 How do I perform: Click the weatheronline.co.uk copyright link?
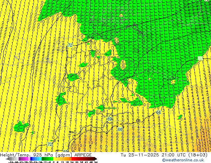pos(183,160)
